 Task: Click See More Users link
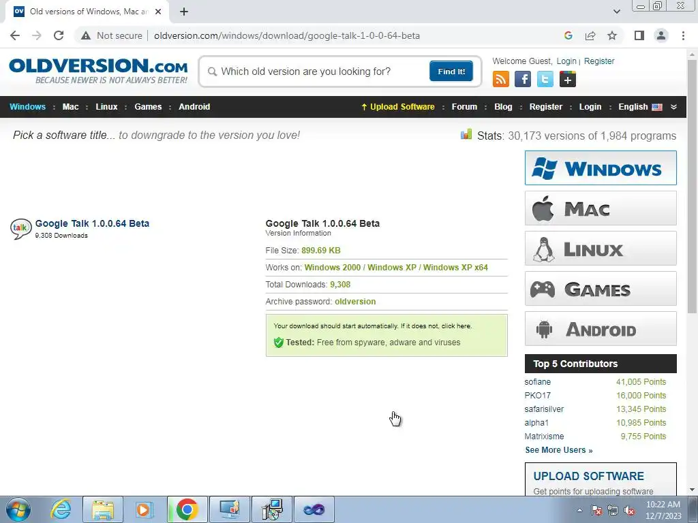559,450
